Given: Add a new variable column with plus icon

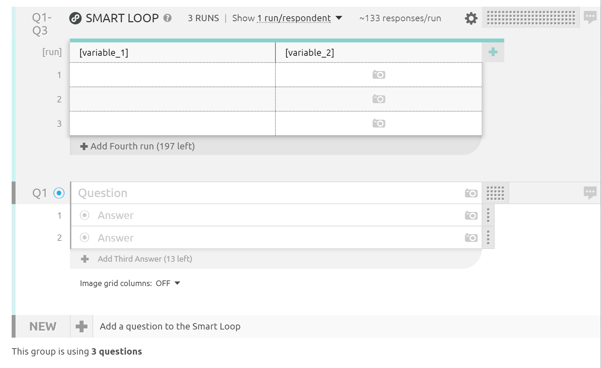Looking at the screenshot, I should (x=493, y=52).
